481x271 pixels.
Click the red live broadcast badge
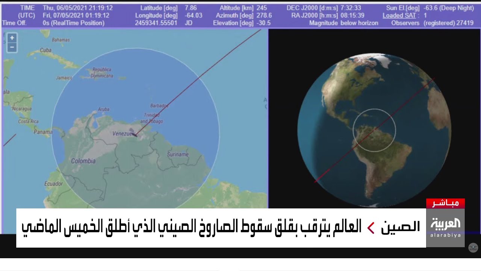(445, 203)
